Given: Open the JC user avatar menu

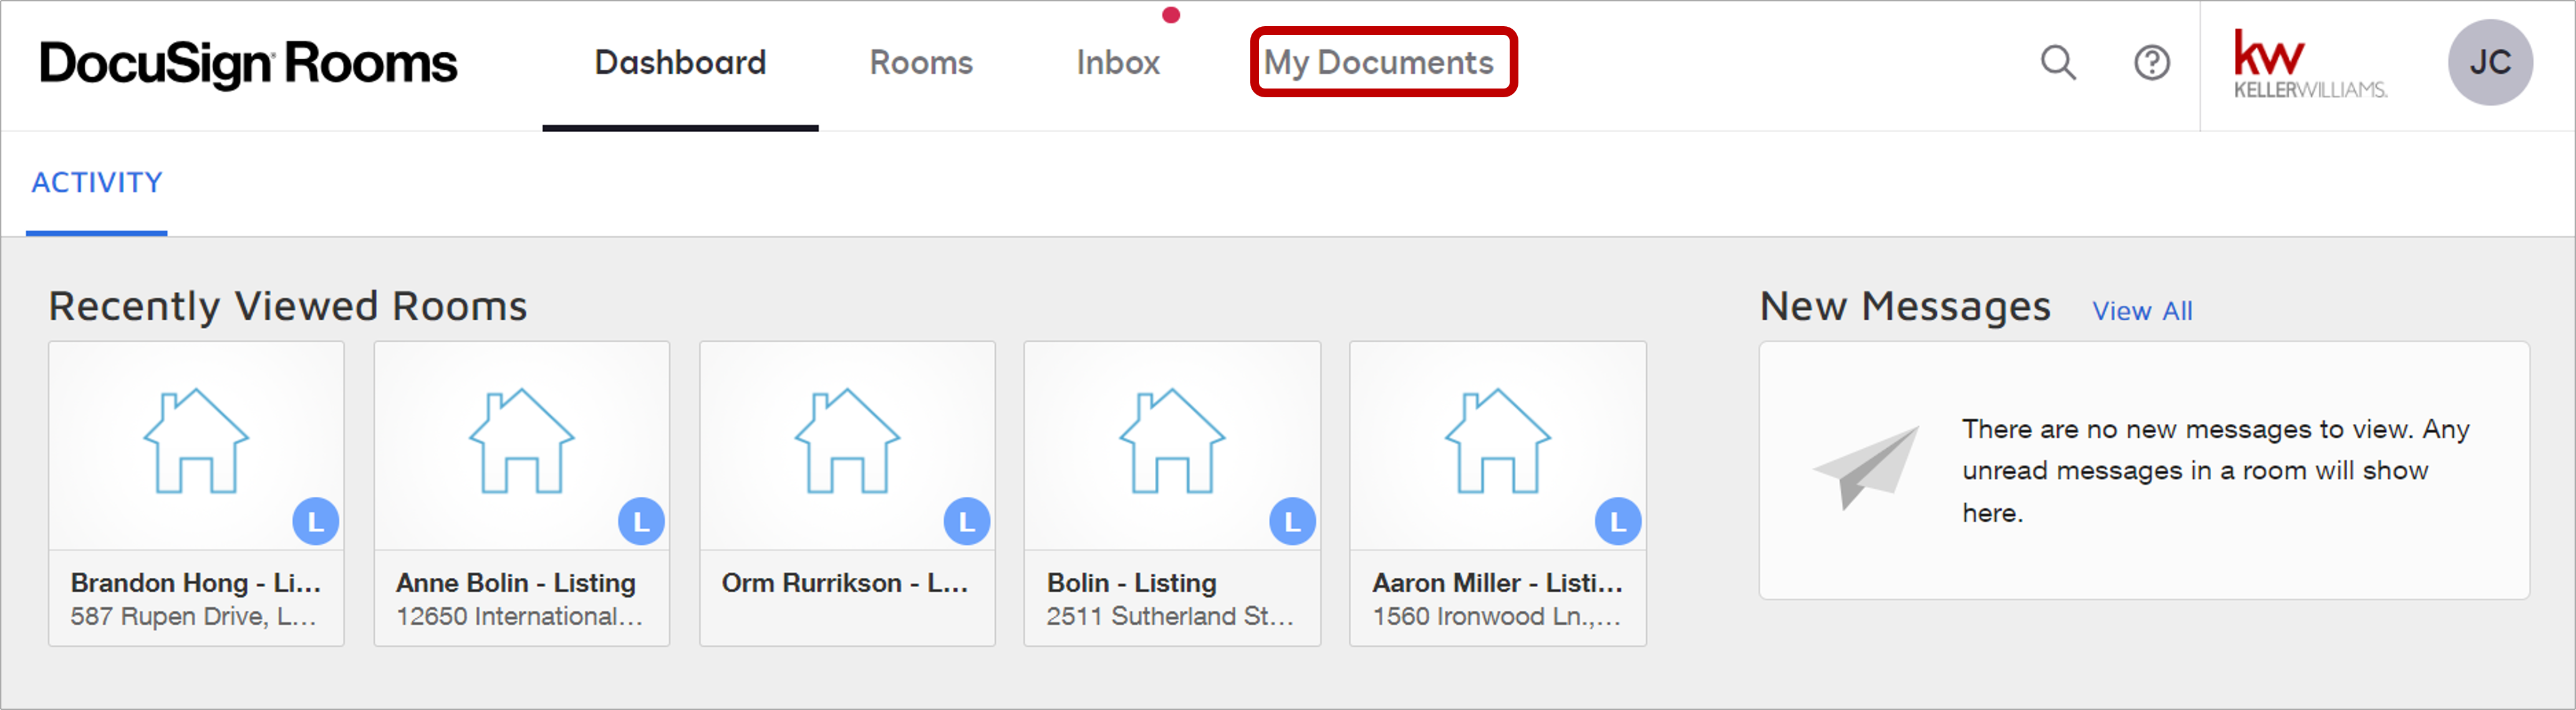Looking at the screenshot, I should 2489,63.
